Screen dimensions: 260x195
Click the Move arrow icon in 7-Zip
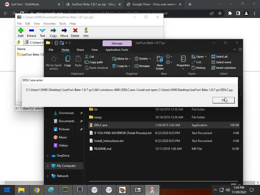pyautogui.click(x=64, y=30)
